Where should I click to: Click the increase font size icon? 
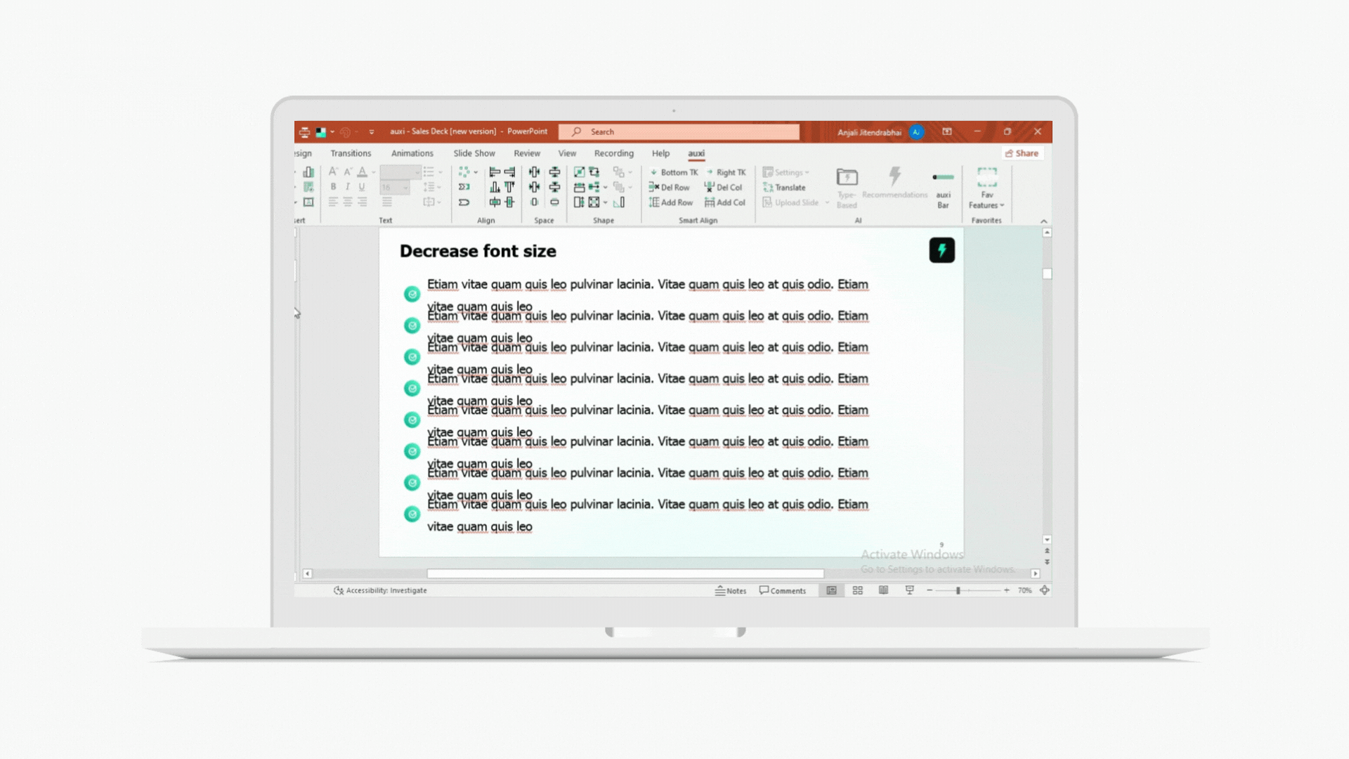[x=333, y=171]
